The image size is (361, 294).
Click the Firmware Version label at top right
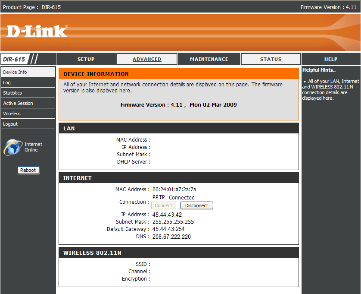click(328, 7)
